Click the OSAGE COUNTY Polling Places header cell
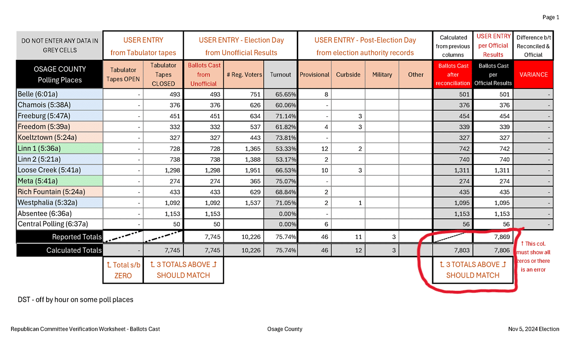The height and width of the screenshot is (346, 570). pos(59,75)
